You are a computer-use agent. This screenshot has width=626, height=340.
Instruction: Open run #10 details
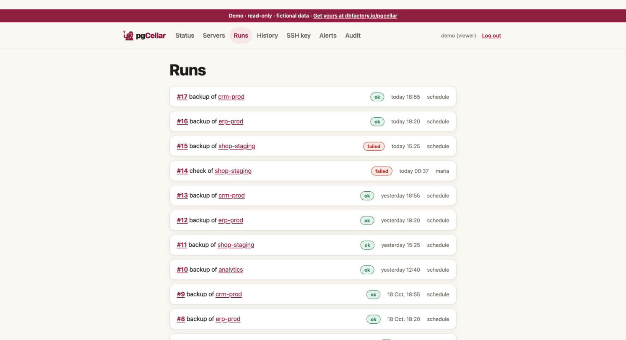[182, 270]
